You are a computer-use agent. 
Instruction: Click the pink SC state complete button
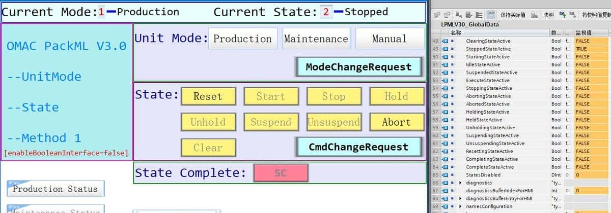tap(281, 173)
